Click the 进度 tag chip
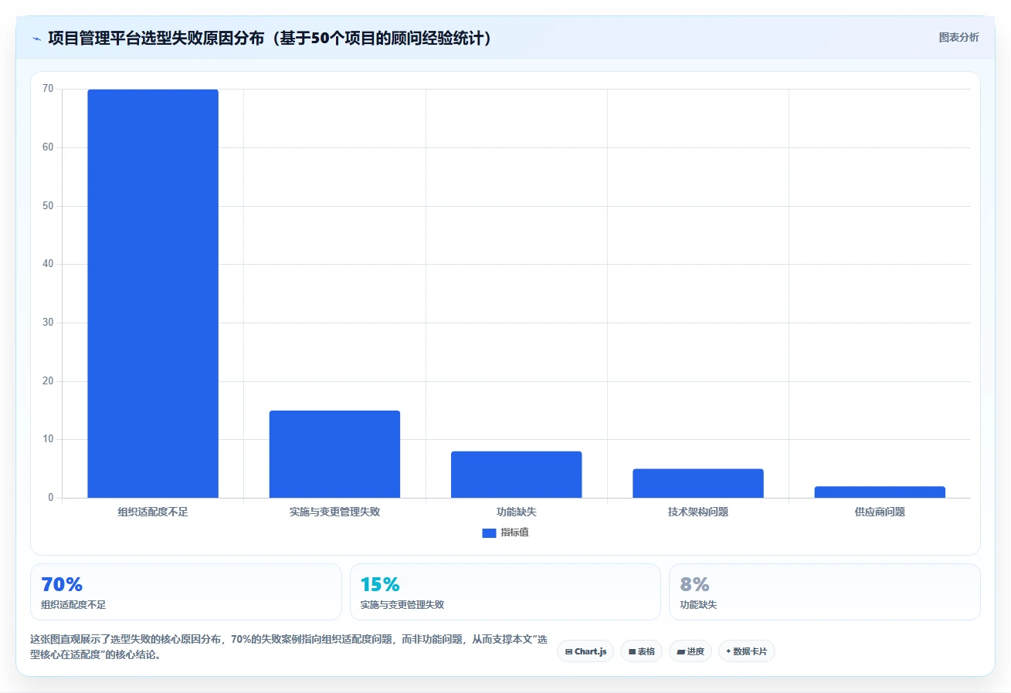 point(690,651)
